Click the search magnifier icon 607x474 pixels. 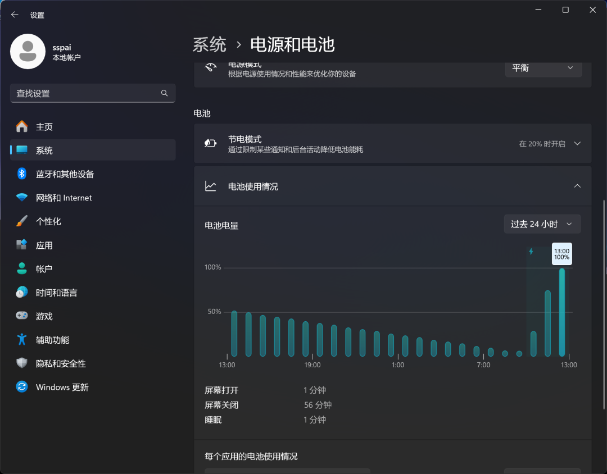click(x=165, y=93)
